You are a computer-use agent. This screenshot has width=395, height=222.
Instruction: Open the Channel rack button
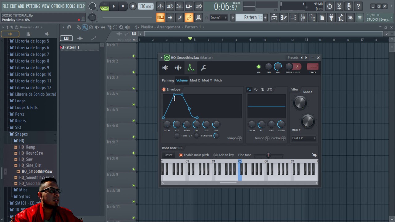pyautogui.click(x=293, y=18)
